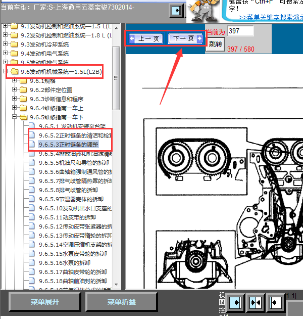The height and width of the screenshot is (319, 303).
Task: Click the page icon beside 9.6.5.11动皮带
Action: (x=32, y=217)
